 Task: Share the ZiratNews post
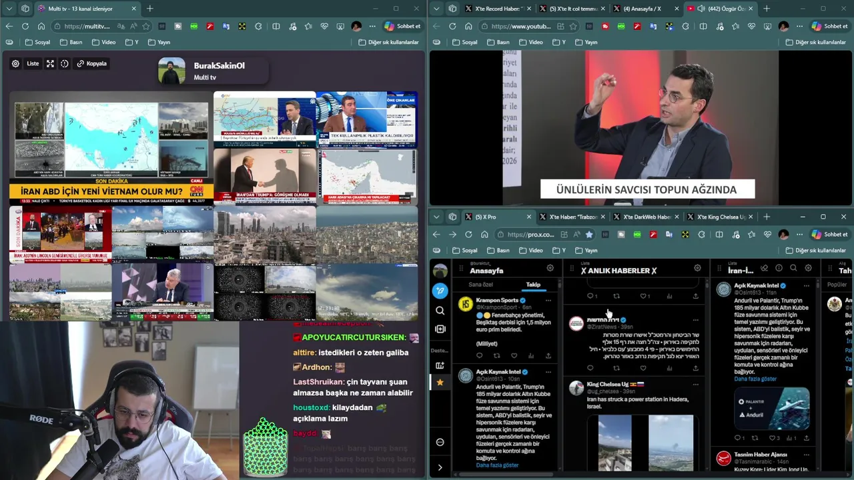click(695, 368)
